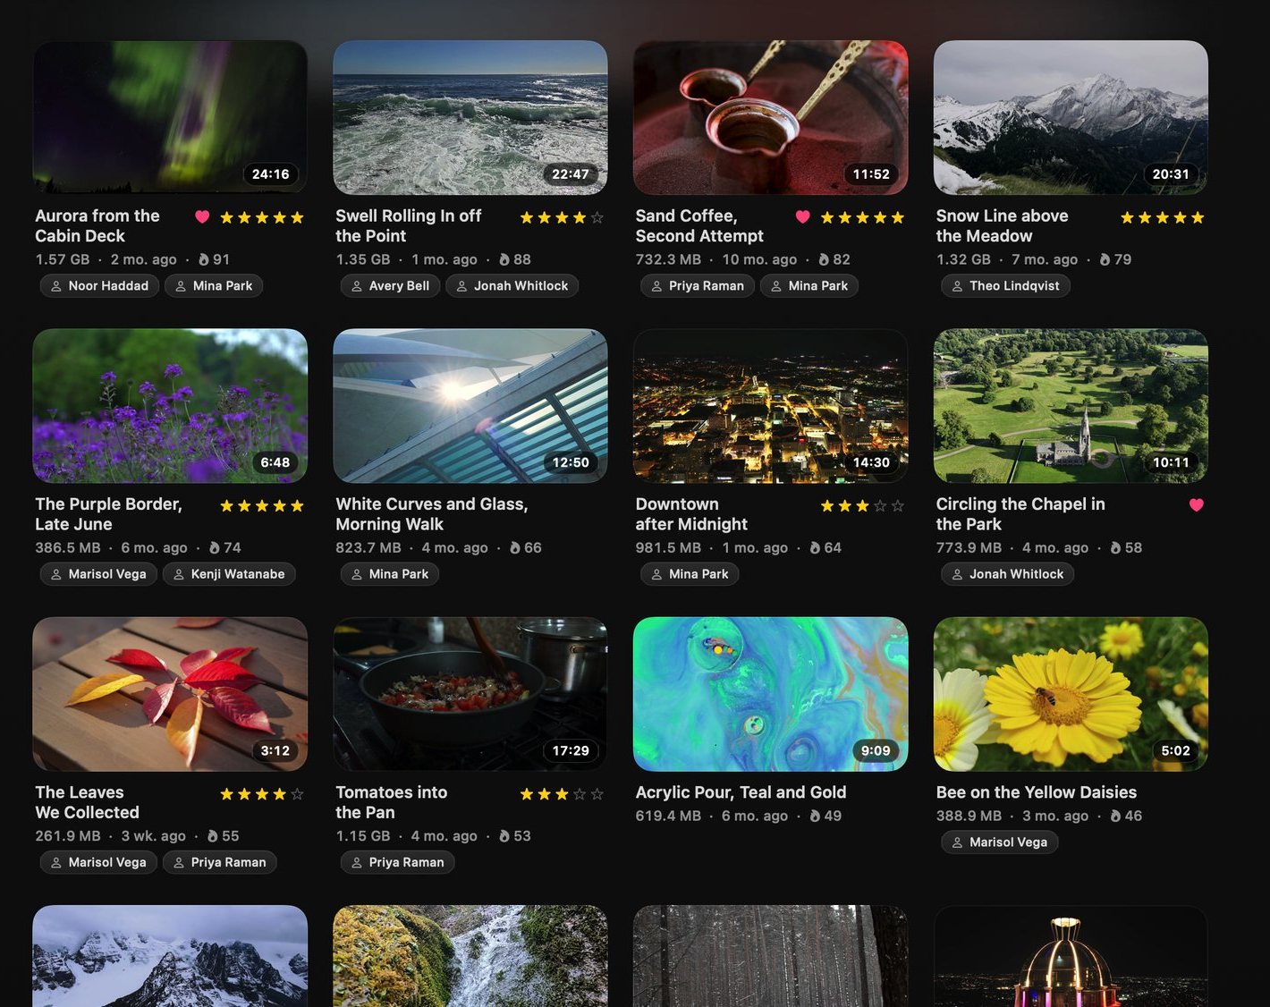Click the star rating for Snow Line above Meadow
The image size is (1270, 1007).
pyautogui.click(x=1163, y=217)
